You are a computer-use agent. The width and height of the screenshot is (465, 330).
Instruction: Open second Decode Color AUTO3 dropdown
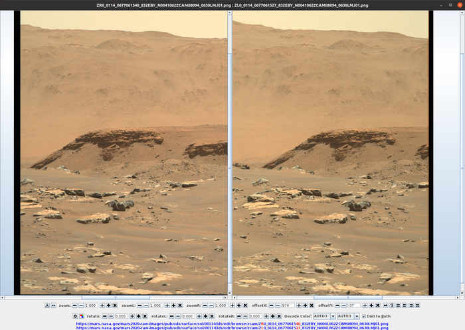click(349, 316)
